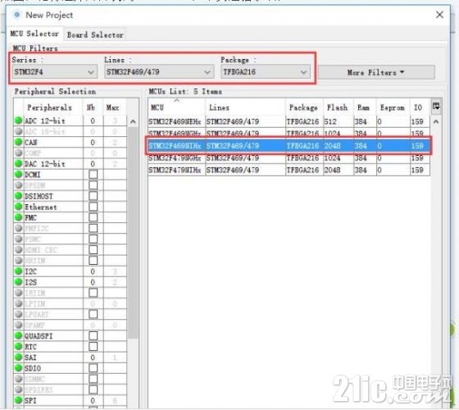Click the grey status dot beside OPAMP
Screen dimensions: 459x410
coord(18,325)
